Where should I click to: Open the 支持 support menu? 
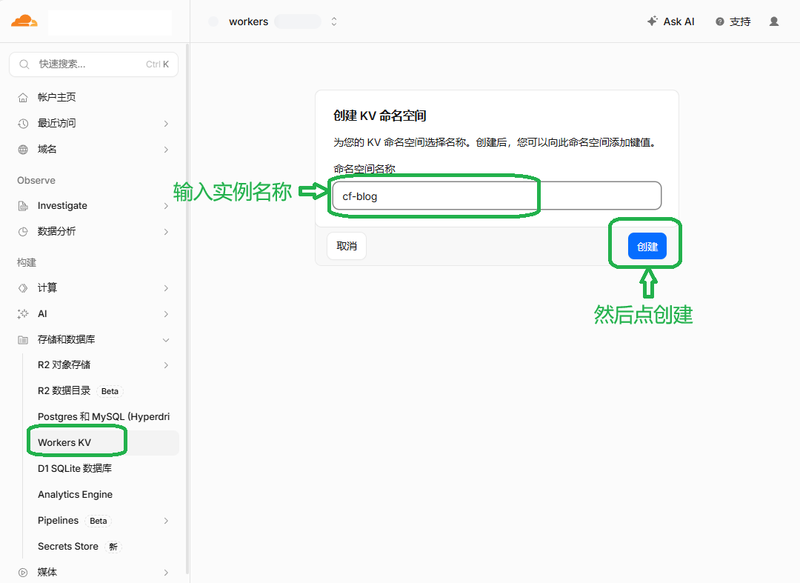(x=740, y=21)
